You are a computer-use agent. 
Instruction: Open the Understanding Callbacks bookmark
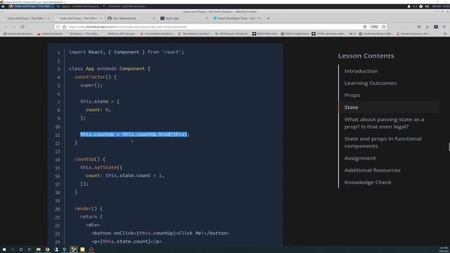point(376,34)
